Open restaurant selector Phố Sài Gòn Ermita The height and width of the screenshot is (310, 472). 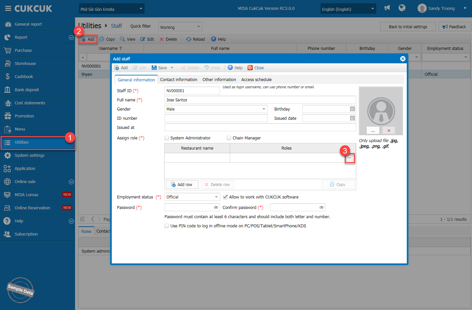click(x=111, y=9)
